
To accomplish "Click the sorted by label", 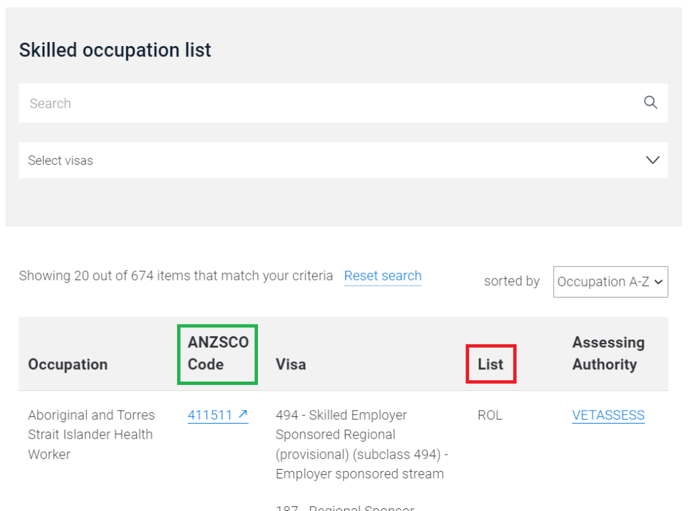I will 512,281.
